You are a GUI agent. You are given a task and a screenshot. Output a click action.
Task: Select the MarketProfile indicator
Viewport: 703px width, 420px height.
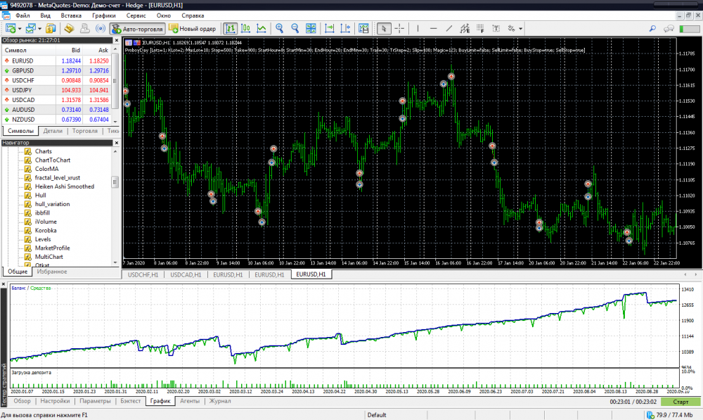pos(53,248)
